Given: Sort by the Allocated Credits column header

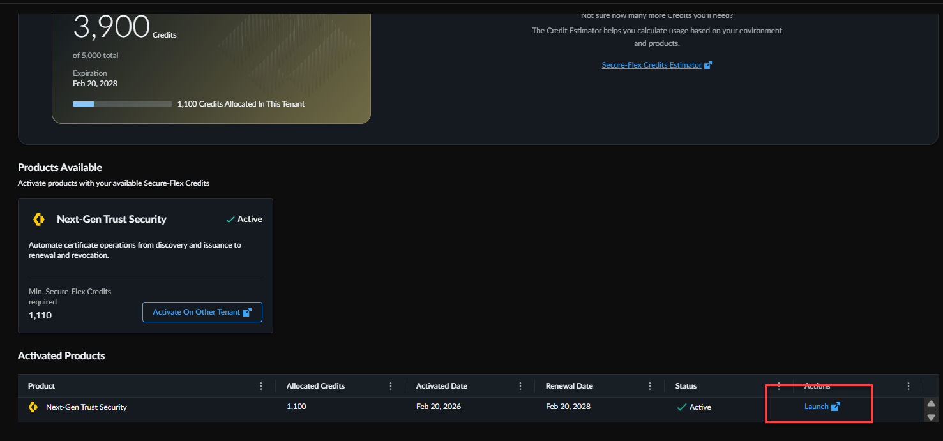Looking at the screenshot, I should [x=315, y=386].
